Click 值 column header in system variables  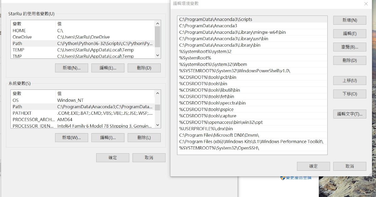[x=105, y=93]
